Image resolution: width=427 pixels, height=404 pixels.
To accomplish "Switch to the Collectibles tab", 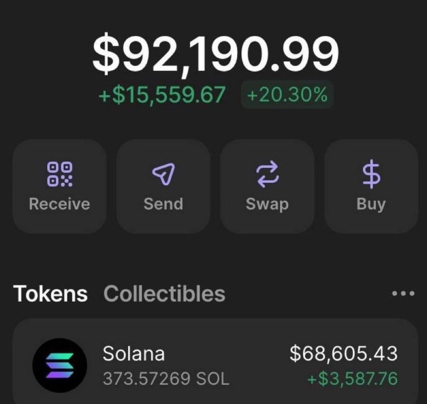I will [x=165, y=294].
